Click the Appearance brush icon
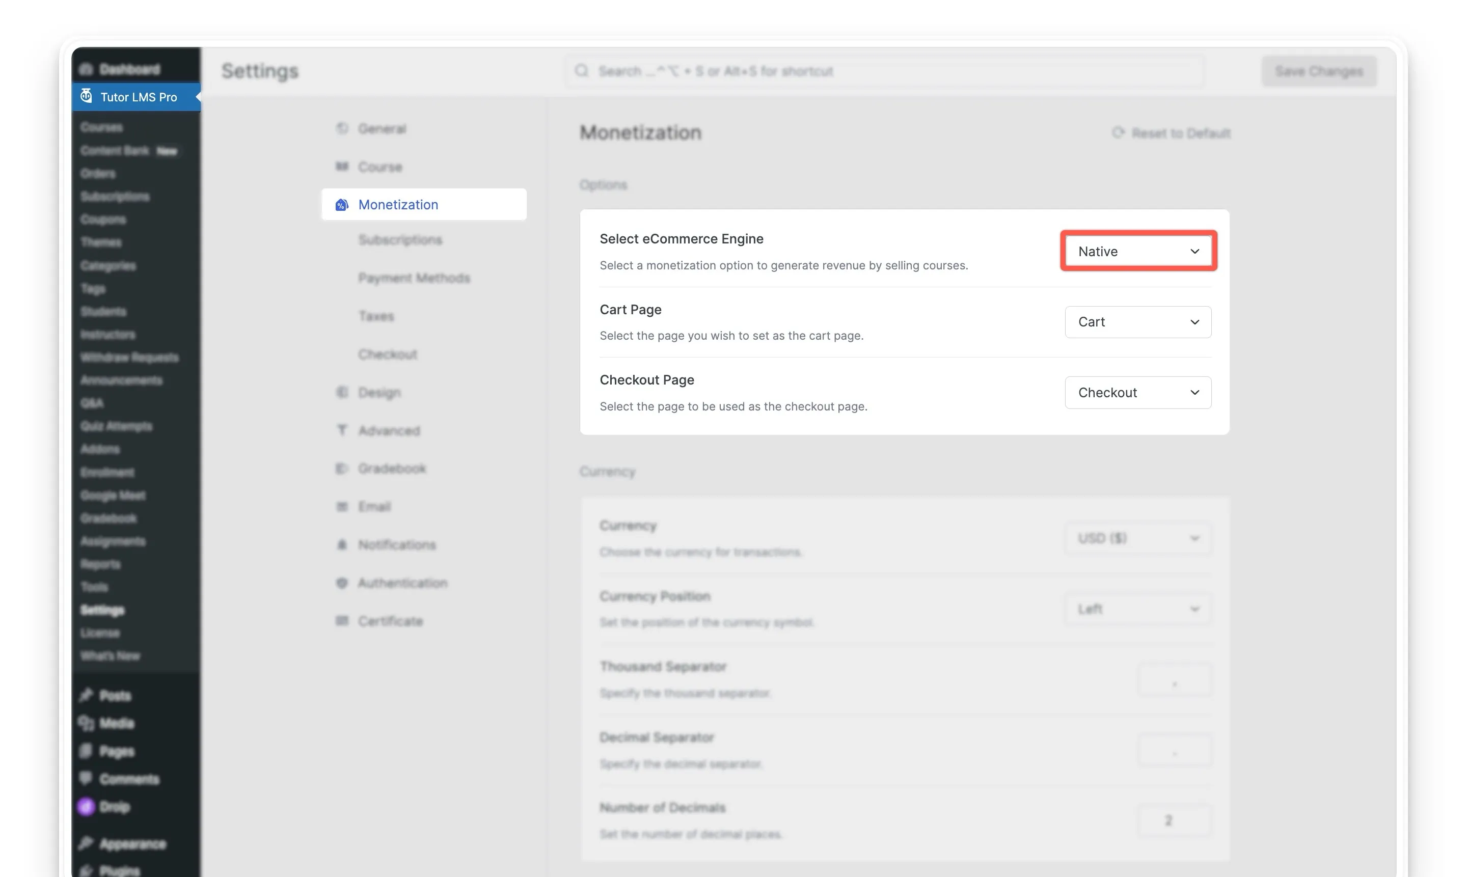1467x877 pixels. click(x=86, y=843)
